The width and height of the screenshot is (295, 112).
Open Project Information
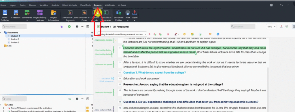pyautogui.click(x=53, y=16)
